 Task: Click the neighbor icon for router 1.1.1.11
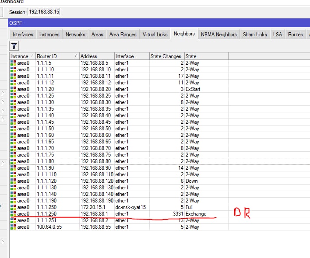point(13,76)
